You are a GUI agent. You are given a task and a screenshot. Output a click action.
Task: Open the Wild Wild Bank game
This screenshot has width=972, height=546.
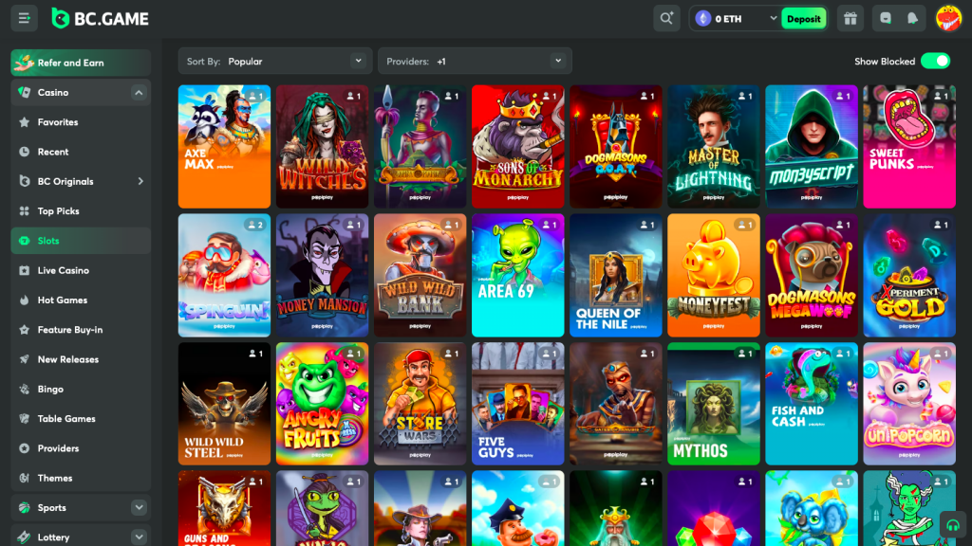click(421, 276)
